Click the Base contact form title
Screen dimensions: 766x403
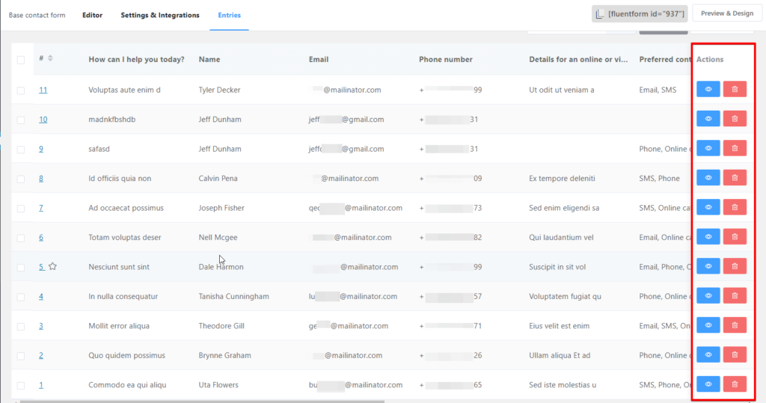[37, 15]
